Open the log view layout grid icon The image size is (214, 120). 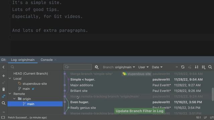[x=204, y=67]
